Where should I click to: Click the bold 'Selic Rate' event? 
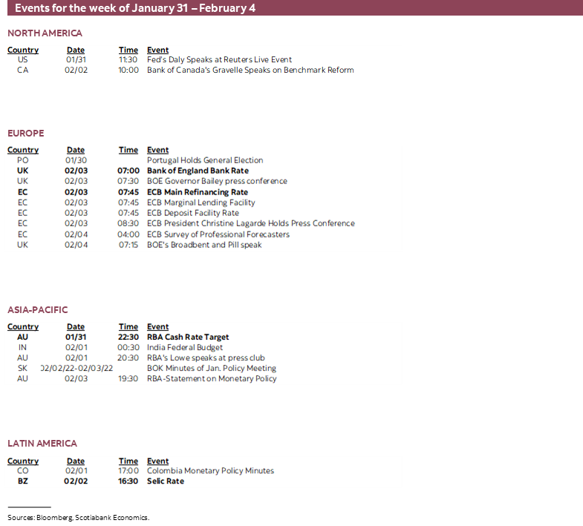click(x=166, y=481)
